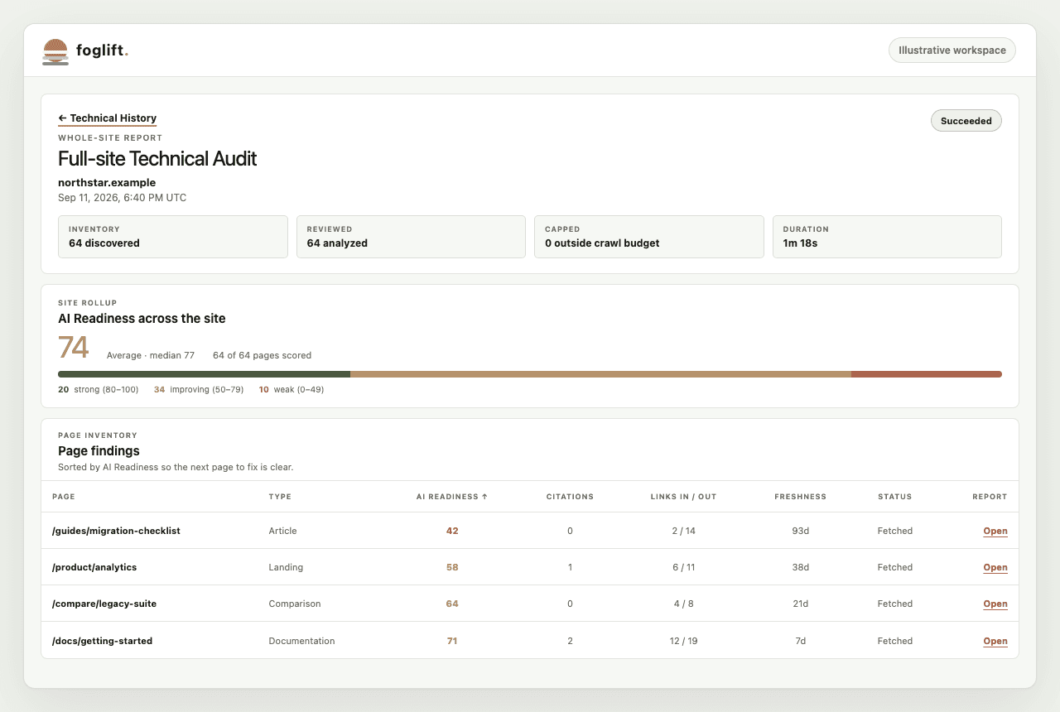Select the Reviewed 64 analyzed card
This screenshot has height=712, width=1060.
(x=411, y=237)
